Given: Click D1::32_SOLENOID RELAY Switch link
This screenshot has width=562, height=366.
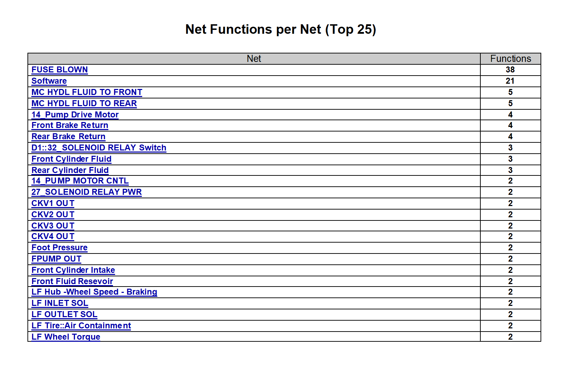Looking at the screenshot, I should pos(99,148).
